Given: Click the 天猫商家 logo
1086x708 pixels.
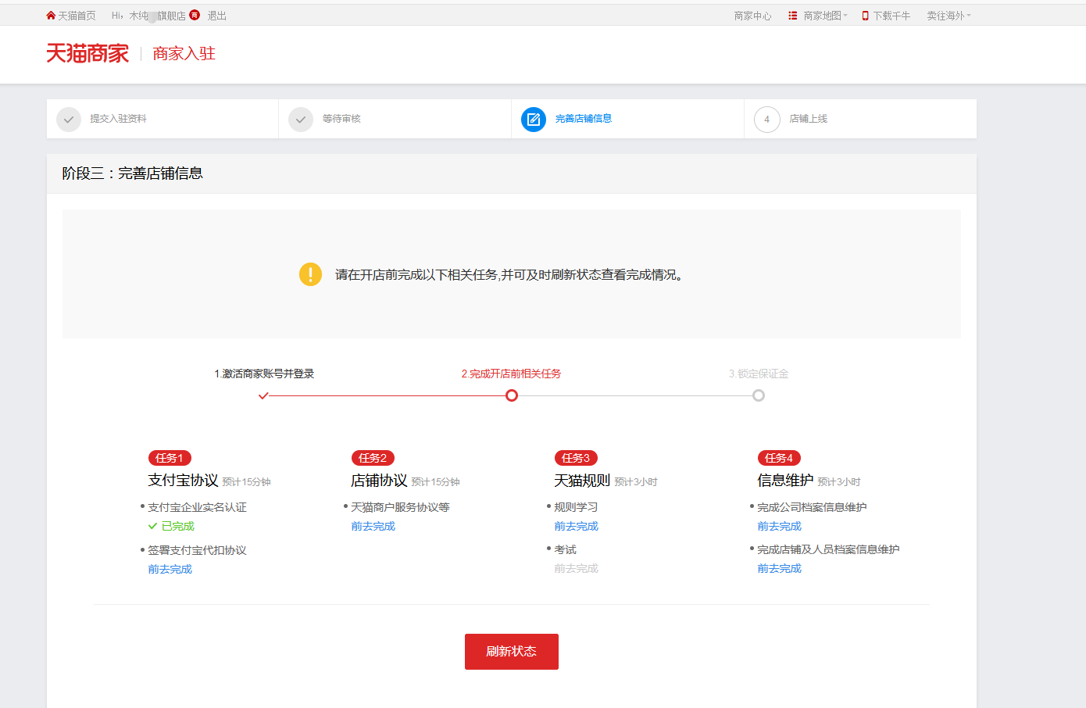Looking at the screenshot, I should 88,53.
